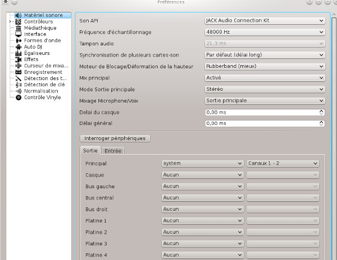Open Formes d'onde waveform settings

[19, 40]
